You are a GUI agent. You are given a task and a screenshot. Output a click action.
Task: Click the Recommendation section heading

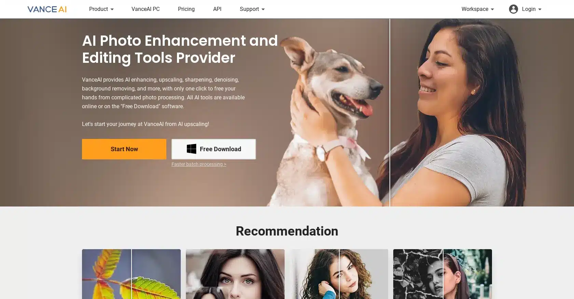click(287, 231)
